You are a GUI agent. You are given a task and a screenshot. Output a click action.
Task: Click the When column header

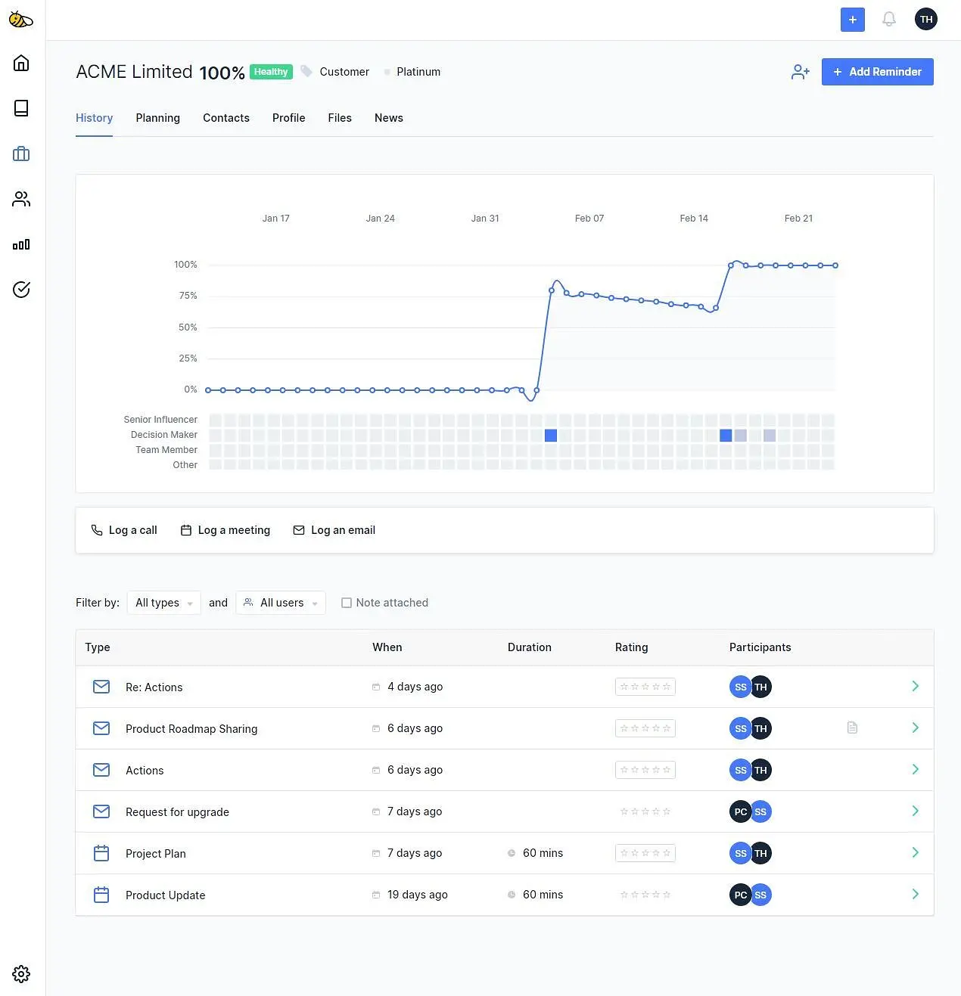click(x=387, y=647)
